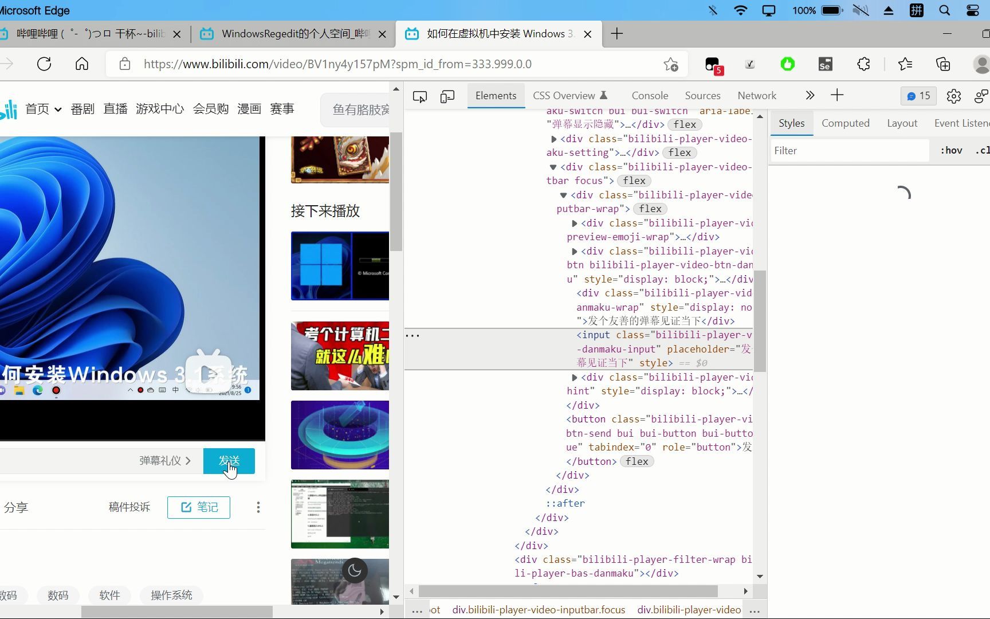Open macOS Spotlight search icon

point(945,10)
